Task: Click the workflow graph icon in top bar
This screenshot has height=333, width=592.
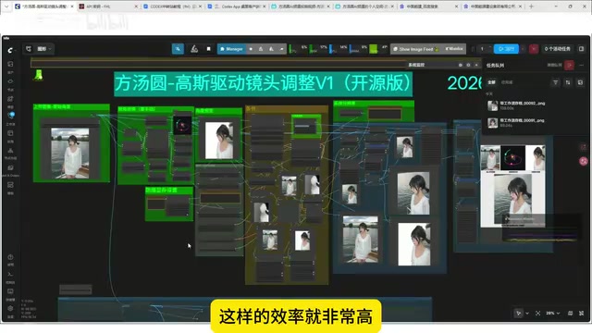Action: point(29,49)
